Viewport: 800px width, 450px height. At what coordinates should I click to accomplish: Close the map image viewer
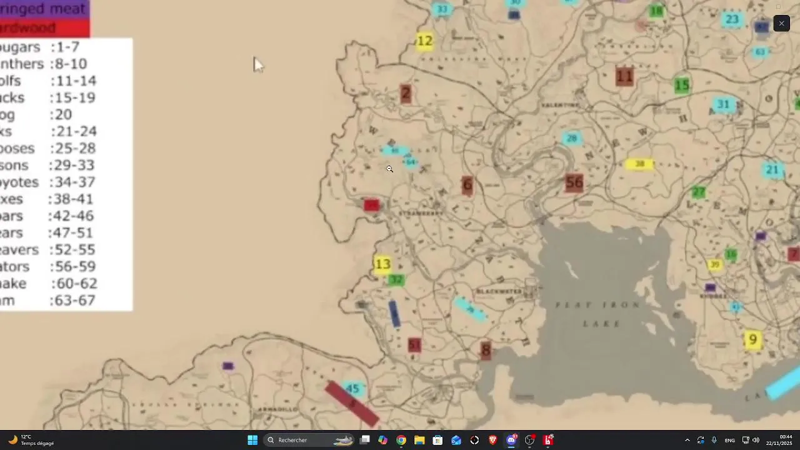781,24
